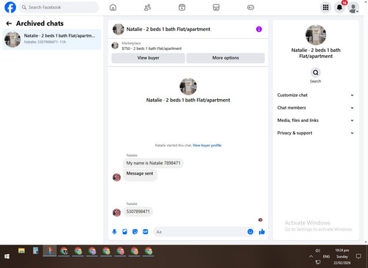Open the Marketplace icon in top navigation

pos(216,7)
